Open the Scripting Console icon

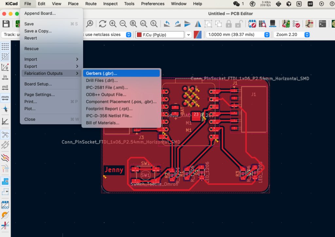tap(322, 24)
